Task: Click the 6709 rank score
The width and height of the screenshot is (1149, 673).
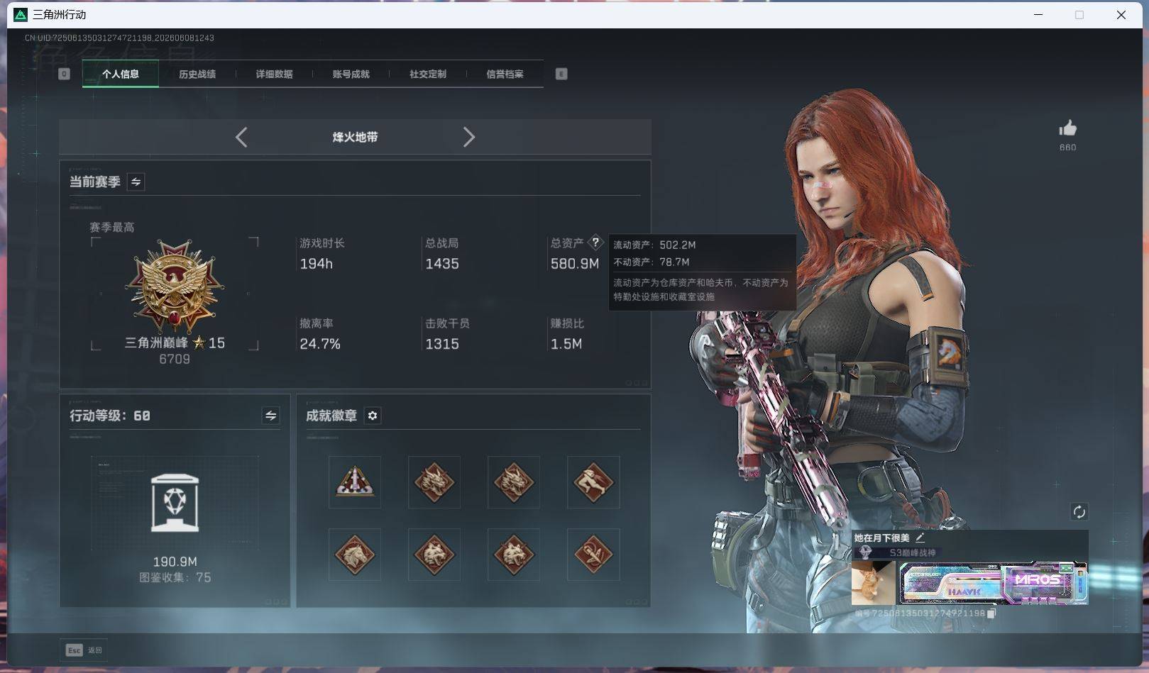Action: pos(175,360)
